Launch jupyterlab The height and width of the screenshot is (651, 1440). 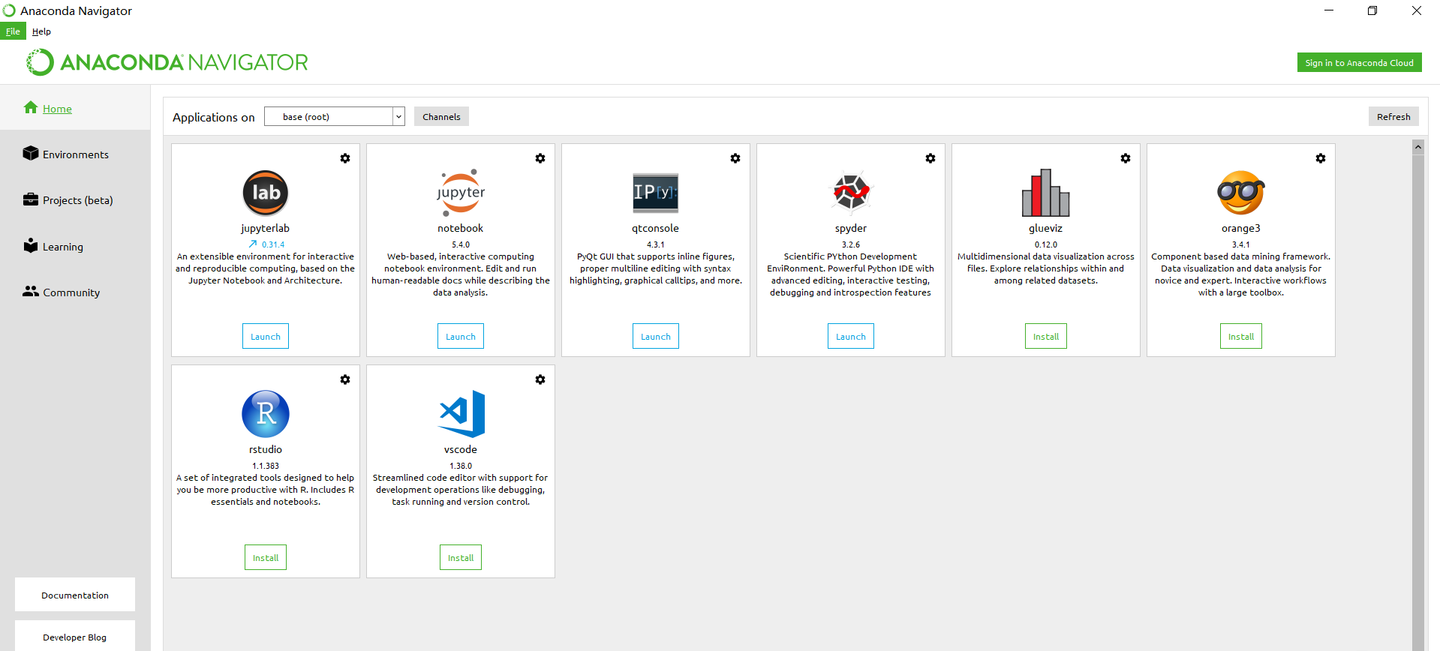266,337
